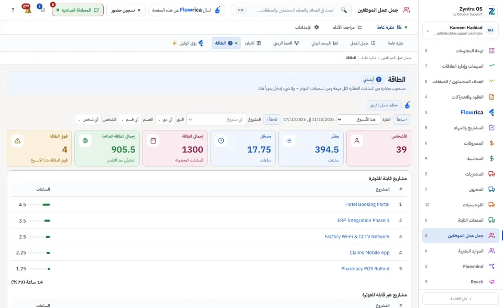The height and width of the screenshot is (308, 503).
Task: Open the الإعدادات settings tab
Action: pos(307,27)
